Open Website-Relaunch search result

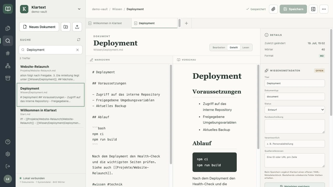[x=50, y=73]
